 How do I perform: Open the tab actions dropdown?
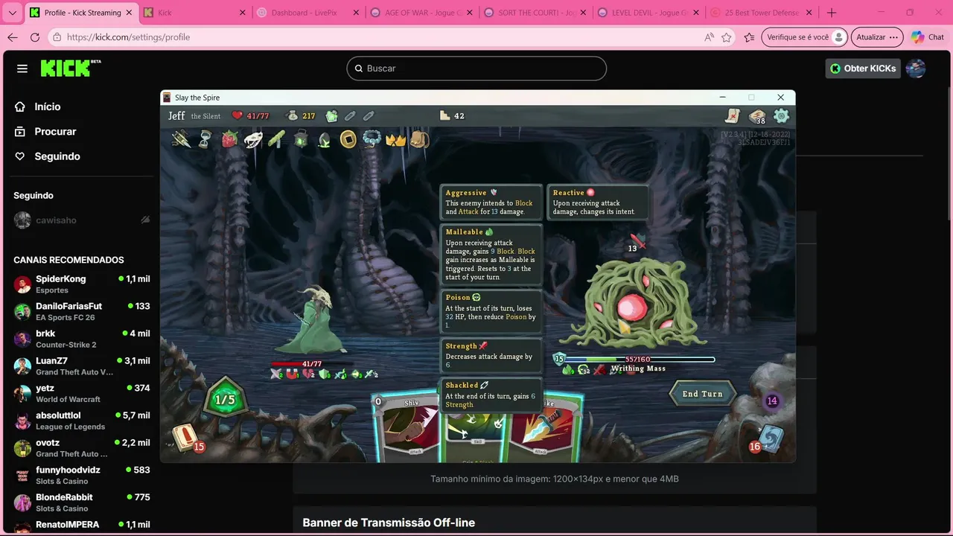[x=12, y=13]
